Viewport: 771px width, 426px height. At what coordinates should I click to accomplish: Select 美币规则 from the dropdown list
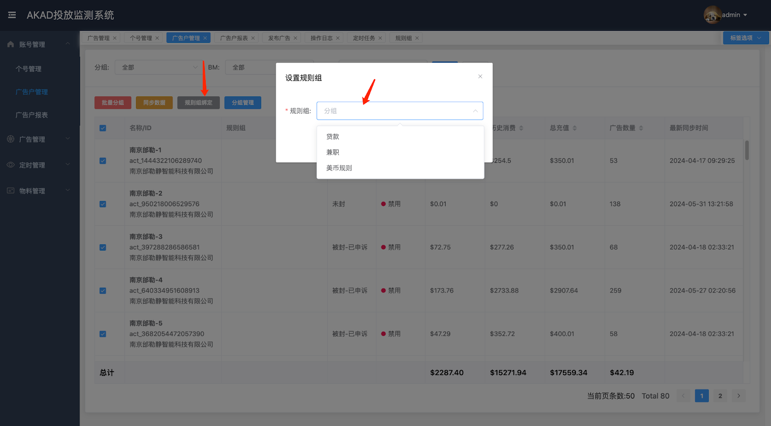coord(339,168)
